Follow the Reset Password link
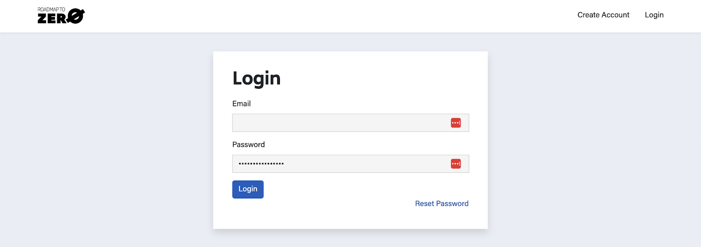Image resolution: width=701 pixels, height=247 pixels. pyautogui.click(x=442, y=204)
